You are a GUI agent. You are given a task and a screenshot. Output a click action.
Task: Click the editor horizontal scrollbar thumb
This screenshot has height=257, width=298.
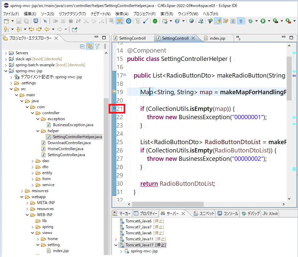tap(168, 204)
